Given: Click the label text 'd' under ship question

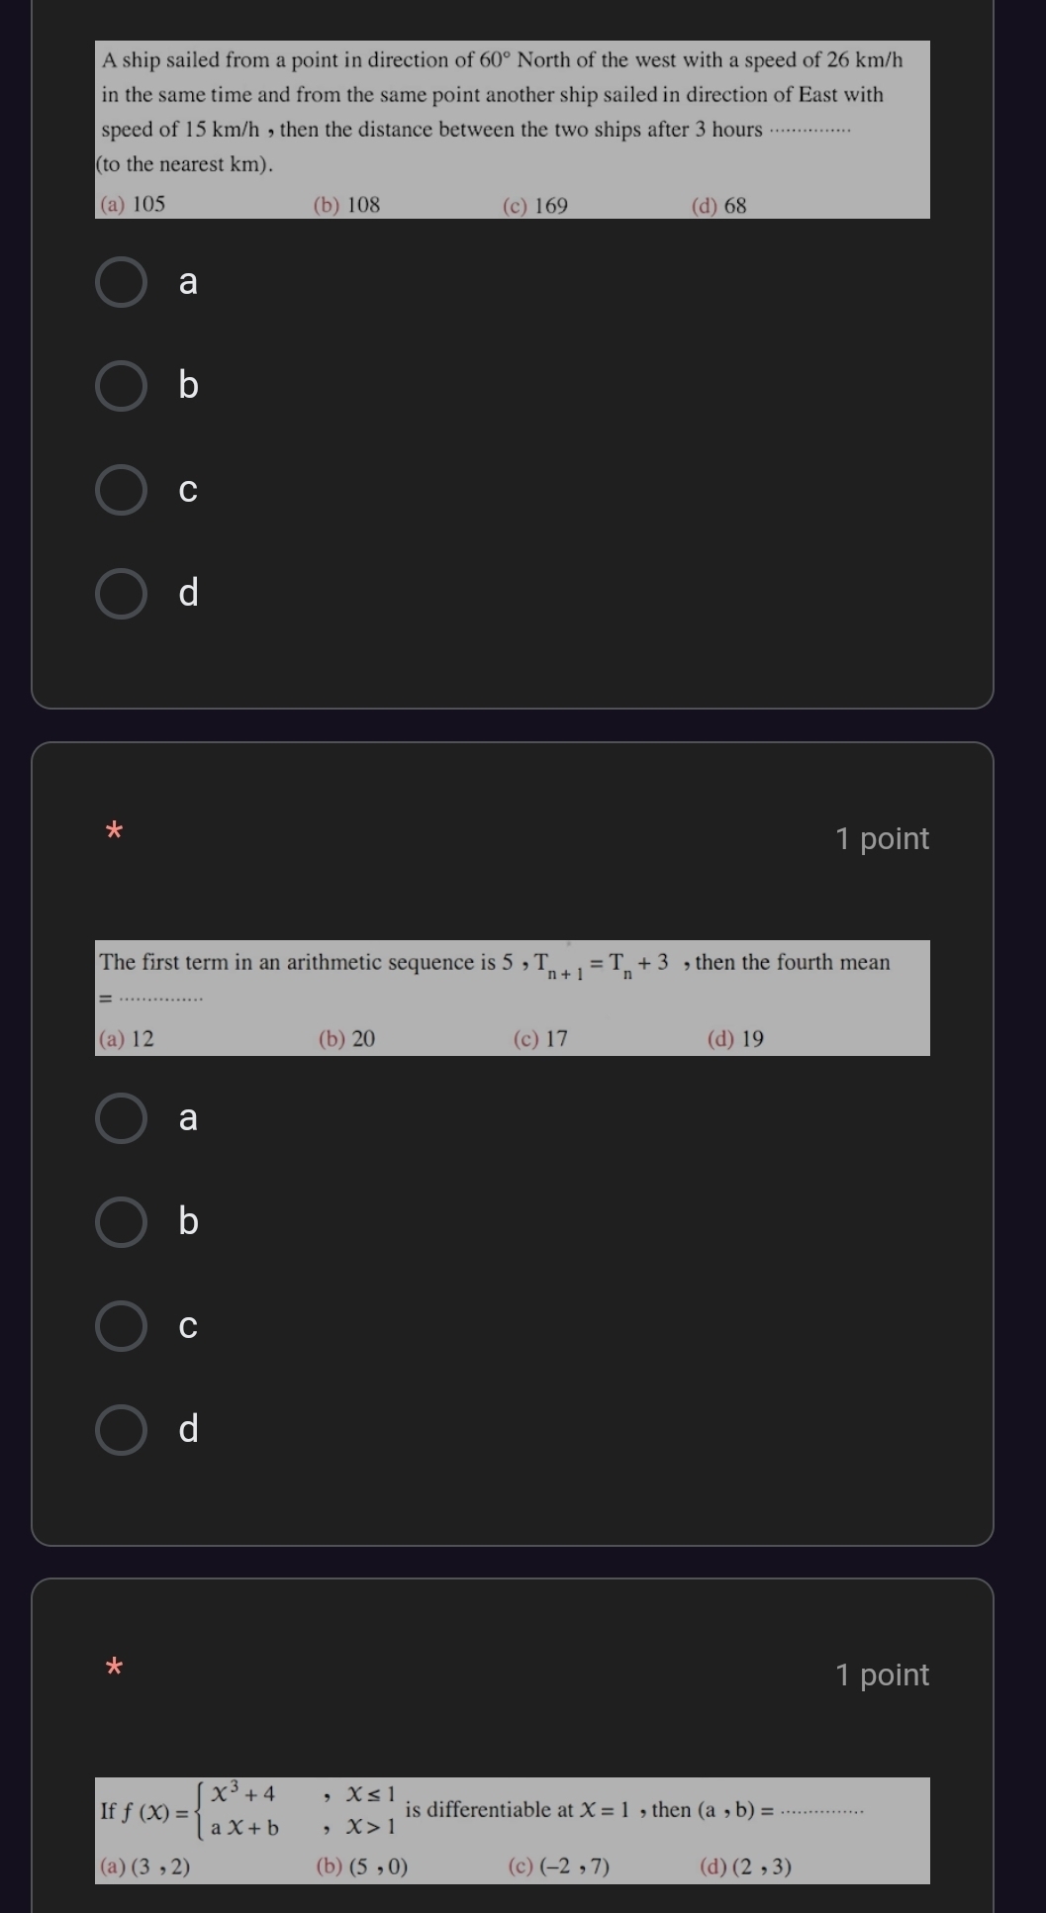Looking at the screenshot, I should tap(188, 592).
